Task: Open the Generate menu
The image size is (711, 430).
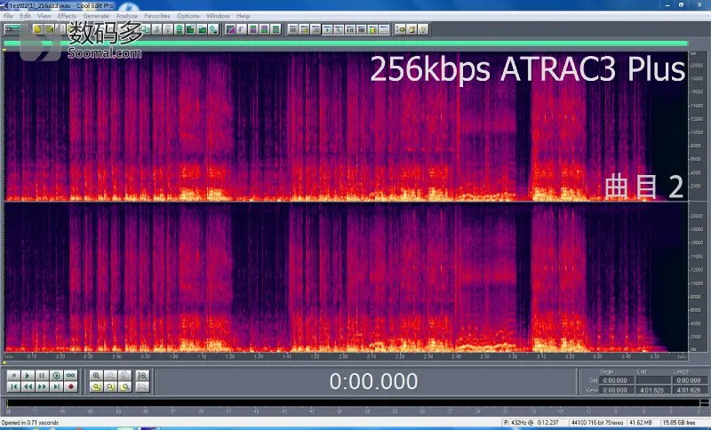Action: tap(96, 16)
